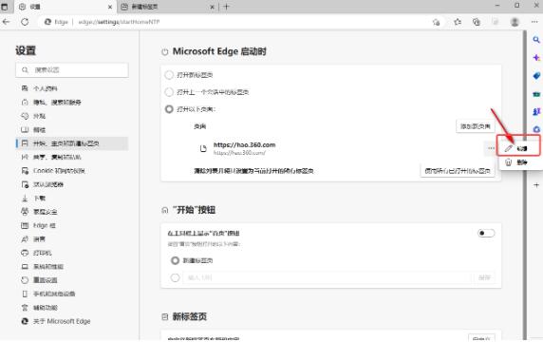Open 重置设置 (Reset settings) section

(x=72, y=280)
